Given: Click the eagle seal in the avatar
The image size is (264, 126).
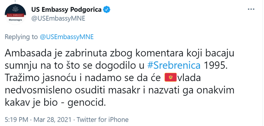Looking at the screenshot, I should coord(15,9).
